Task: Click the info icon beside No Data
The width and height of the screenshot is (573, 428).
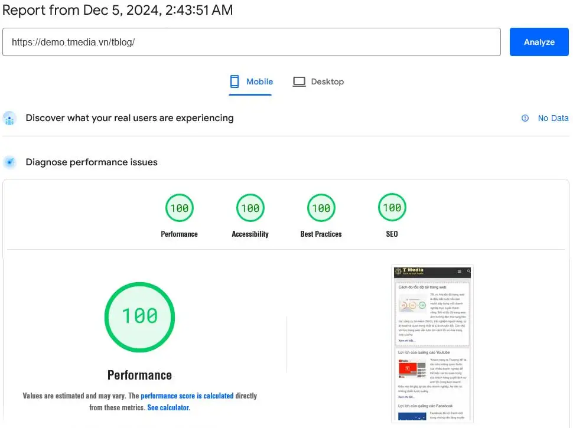Action: (525, 118)
